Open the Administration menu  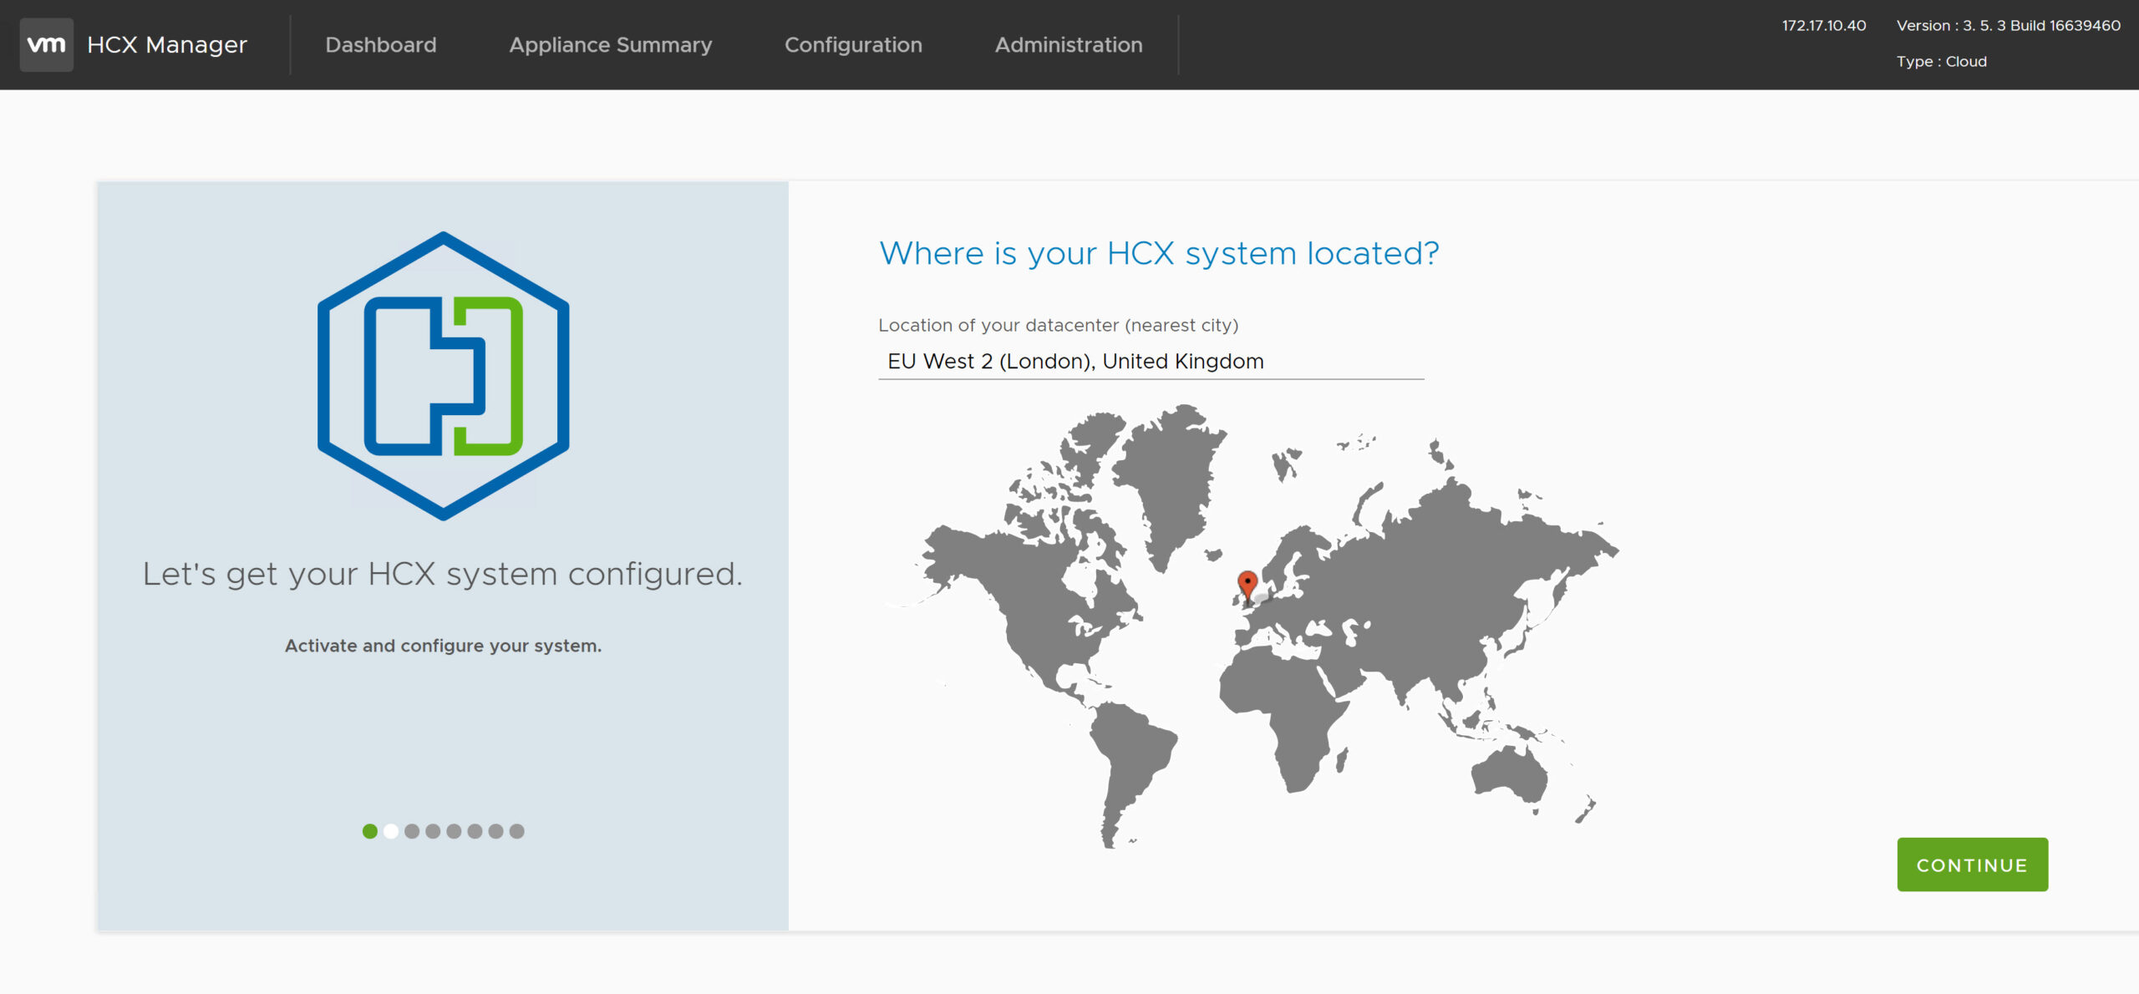pos(1068,45)
